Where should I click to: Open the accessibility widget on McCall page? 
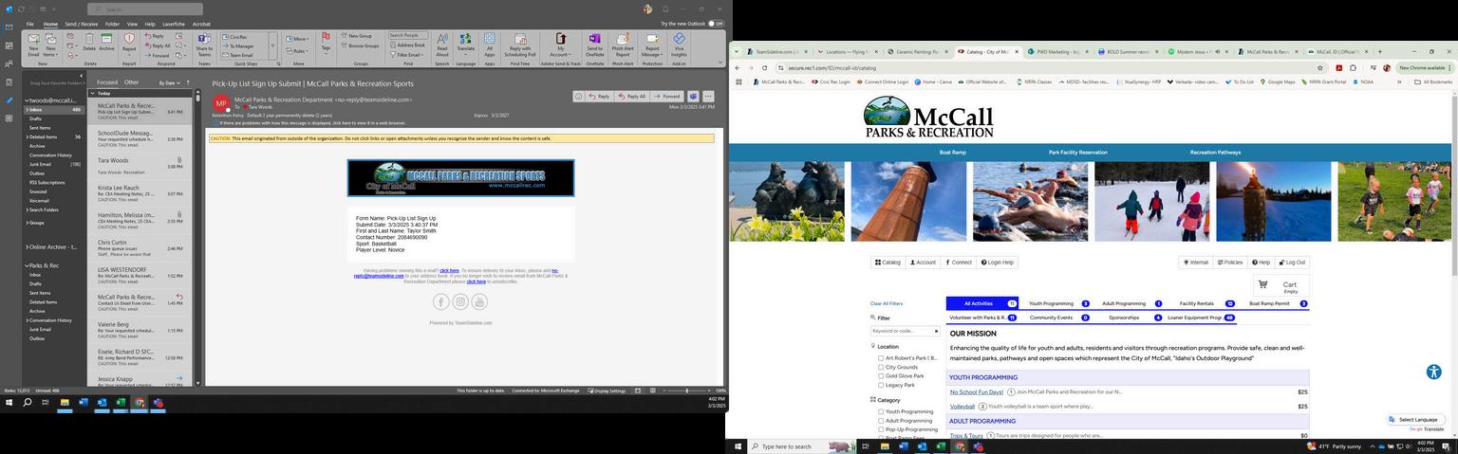point(1434,372)
